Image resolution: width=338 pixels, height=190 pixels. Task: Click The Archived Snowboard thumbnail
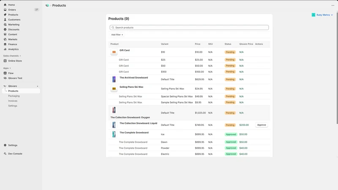coord(114,79)
